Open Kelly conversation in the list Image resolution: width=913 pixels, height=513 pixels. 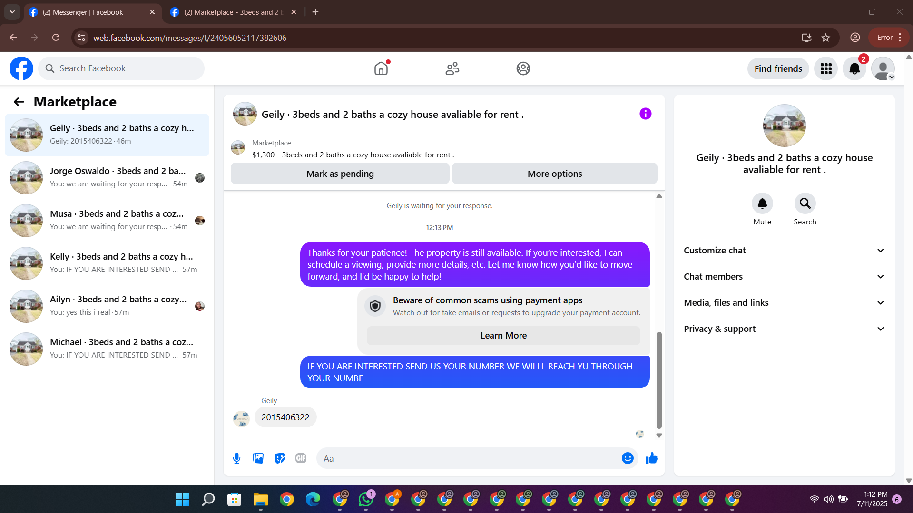107,263
